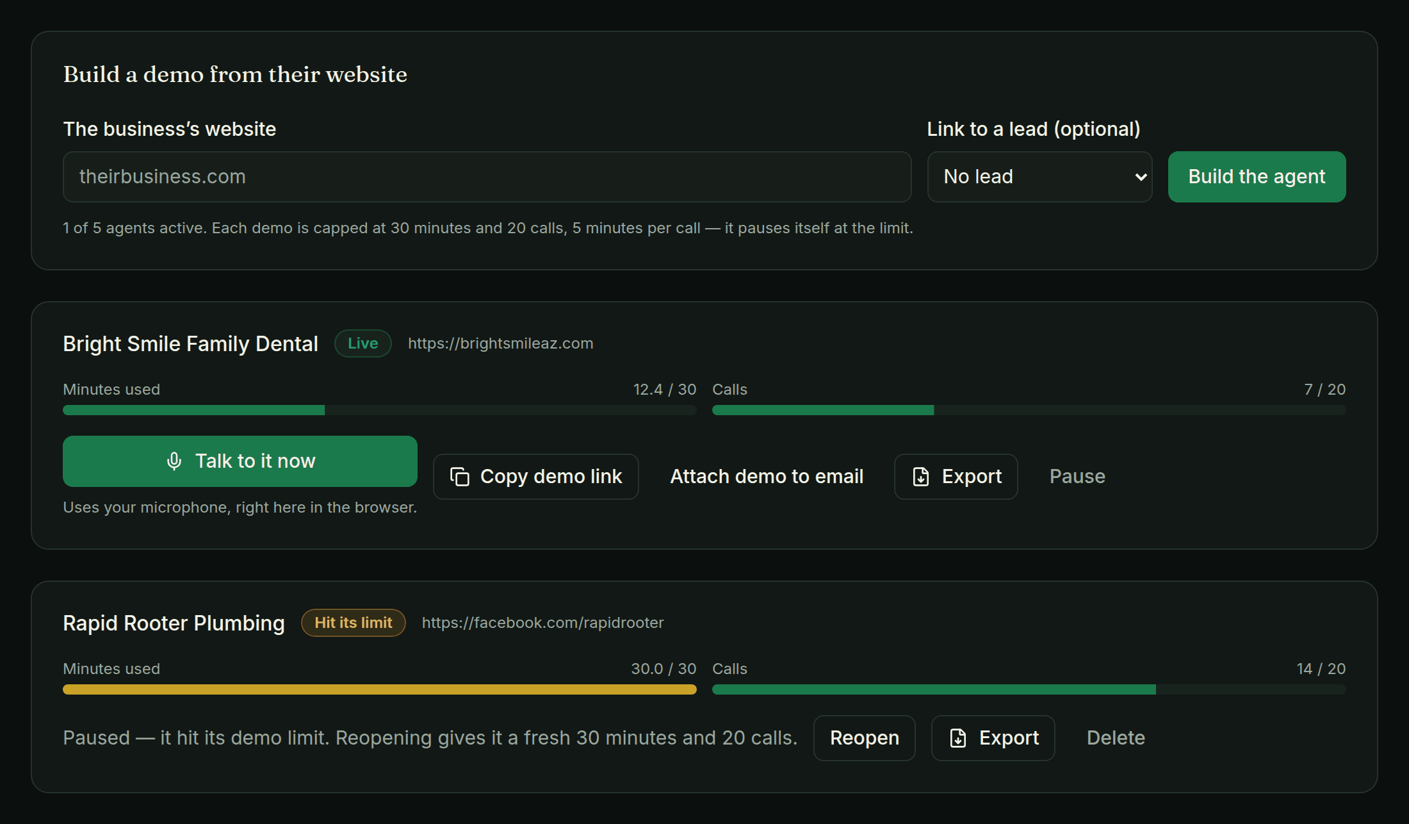The image size is (1409, 824).
Task: Click the 14 / 20 calls value
Action: pyautogui.click(x=1321, y=669)
